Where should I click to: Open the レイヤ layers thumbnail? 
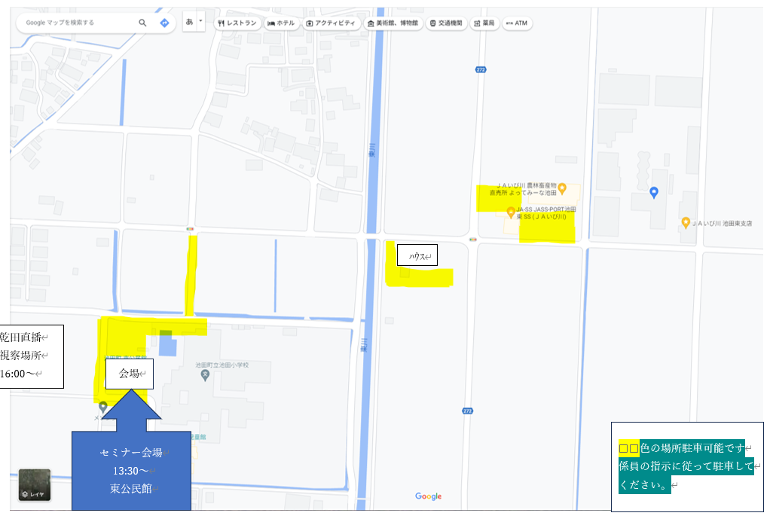[x=35, y=485]
